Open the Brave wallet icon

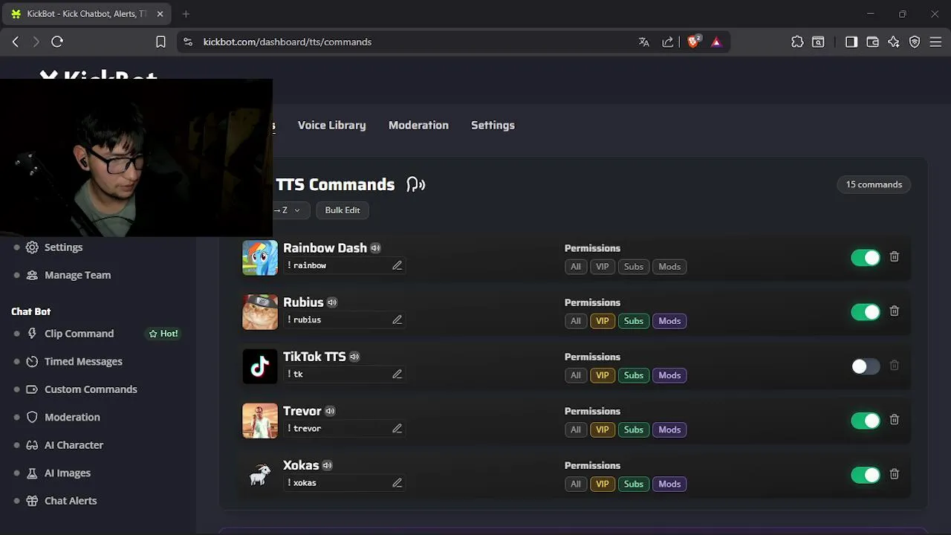tap(873, 42)
